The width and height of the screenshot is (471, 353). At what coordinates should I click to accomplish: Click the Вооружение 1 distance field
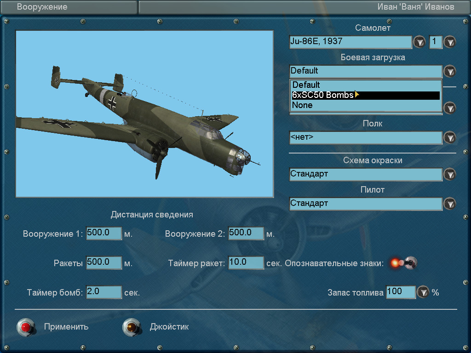point(104,233)
